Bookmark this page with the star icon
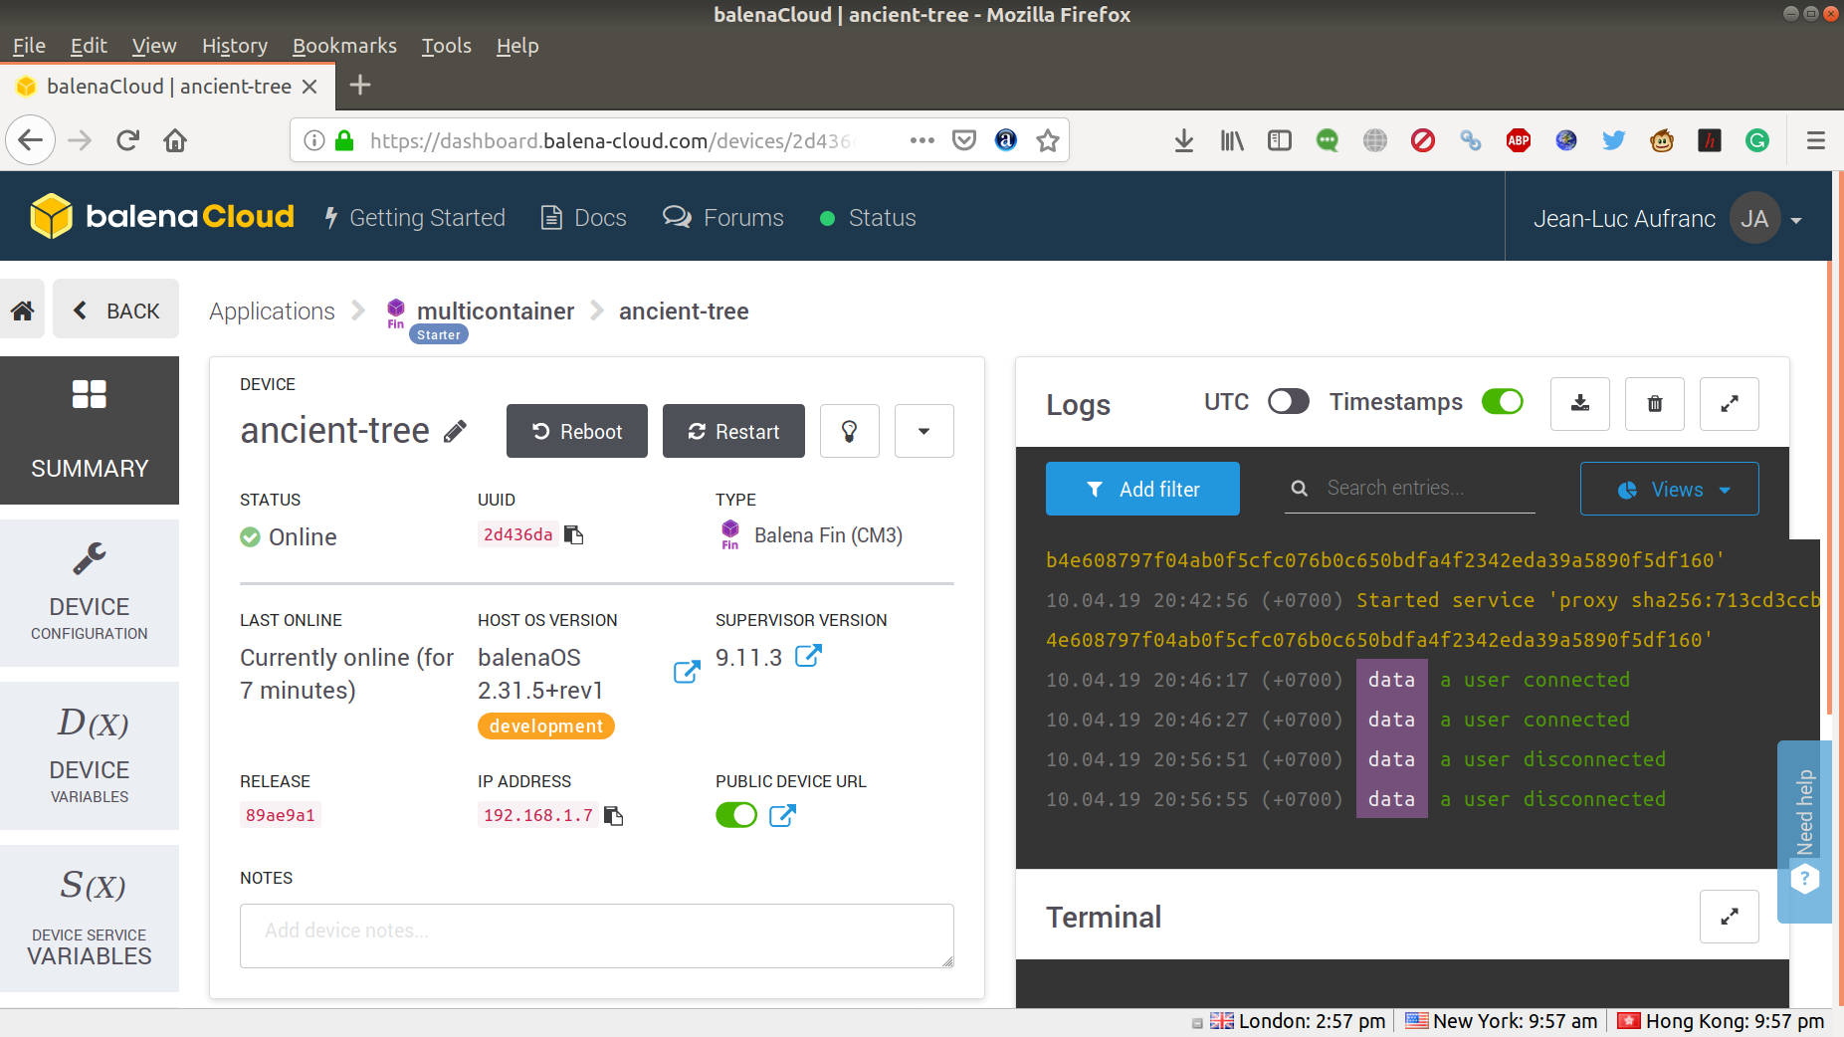1844x1037 pixels. [x=1047, y=140]
